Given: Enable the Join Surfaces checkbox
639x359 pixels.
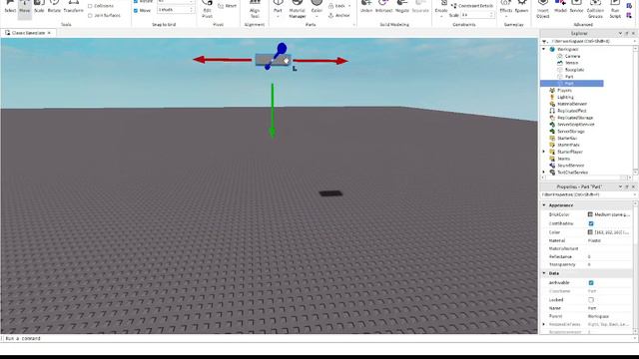Looking at the screenshot, I should pos(90,16).
